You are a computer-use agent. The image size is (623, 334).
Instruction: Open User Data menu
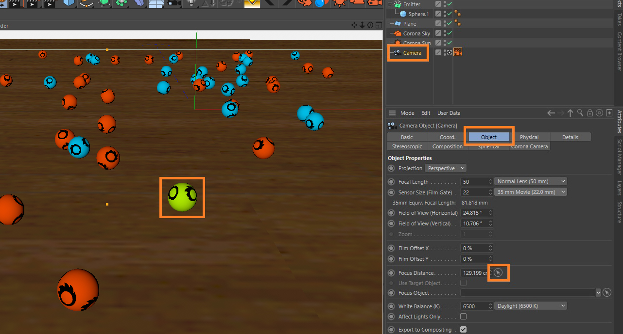coord(449,113)
